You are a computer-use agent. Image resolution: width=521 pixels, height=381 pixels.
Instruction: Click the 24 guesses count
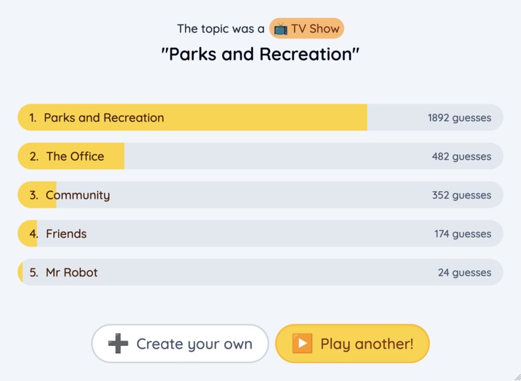(x=464, y=272)
